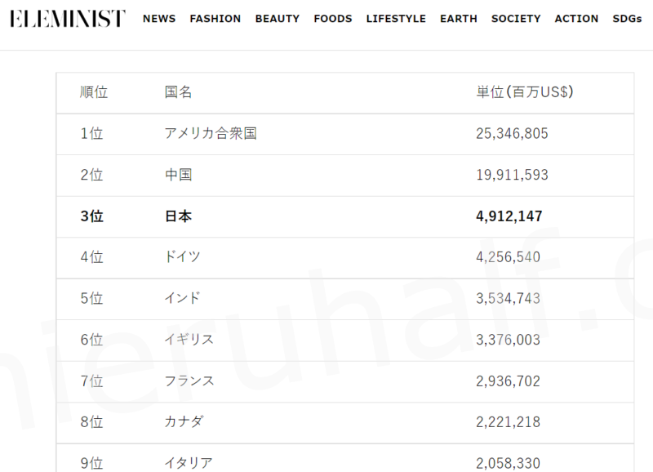Click the ELEMINIST logo
This screenshot has height=472, width=653.
tap(68, 19)
